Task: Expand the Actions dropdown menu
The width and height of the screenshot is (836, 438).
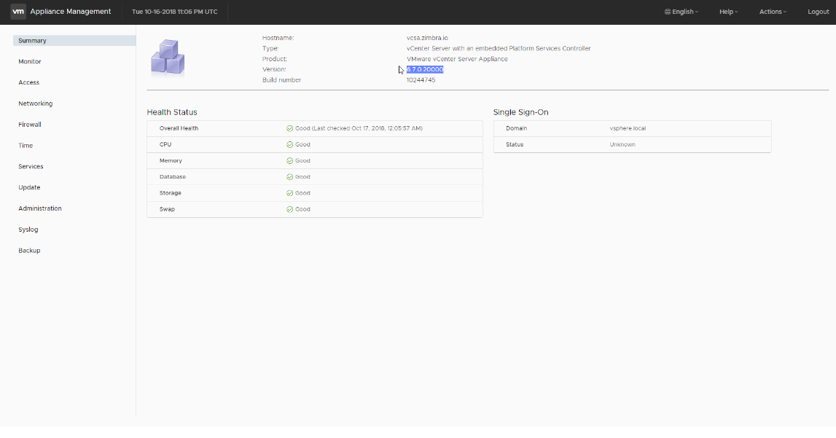Action: [x=773, y=12]
